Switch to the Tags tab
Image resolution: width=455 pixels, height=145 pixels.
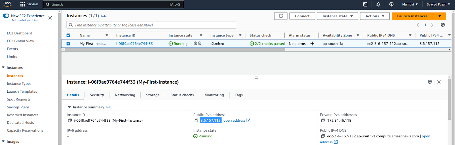pos(239,95)
